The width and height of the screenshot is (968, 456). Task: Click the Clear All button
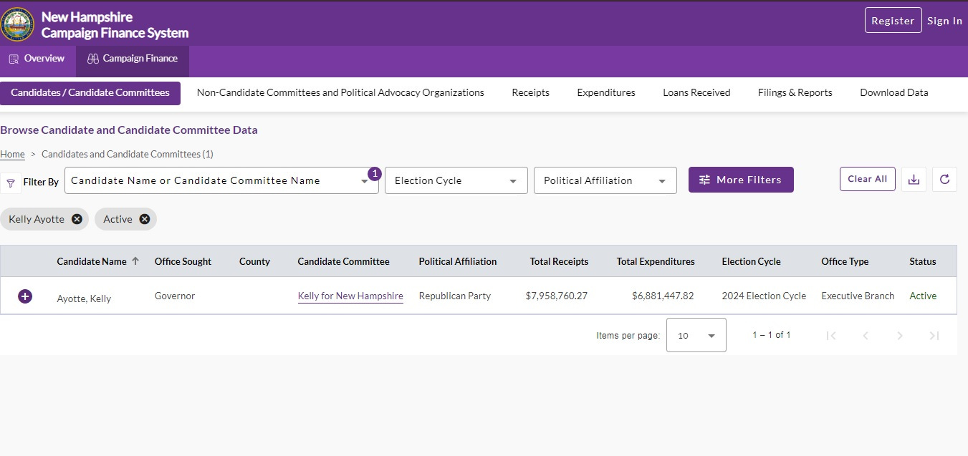[868, 179]
